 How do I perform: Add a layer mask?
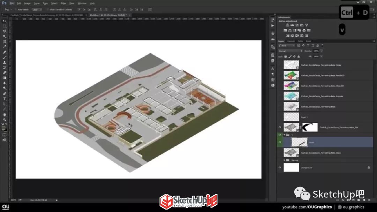tap(348, 200)
